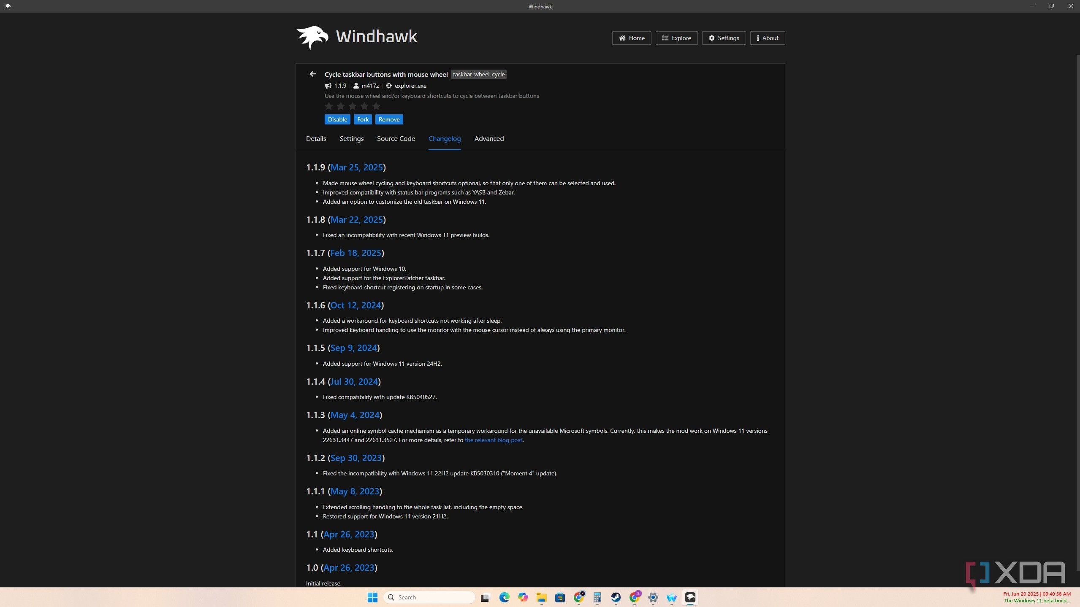
Task: Switch to the Details tab
Action: pos(316,138)
